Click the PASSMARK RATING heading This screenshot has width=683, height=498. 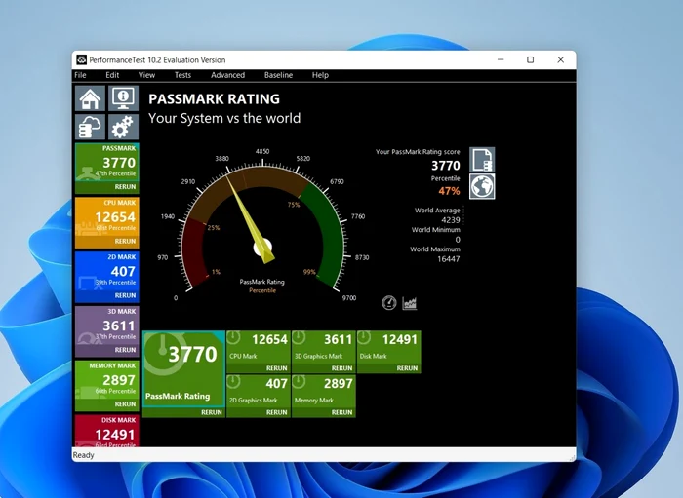coord(214,99)
